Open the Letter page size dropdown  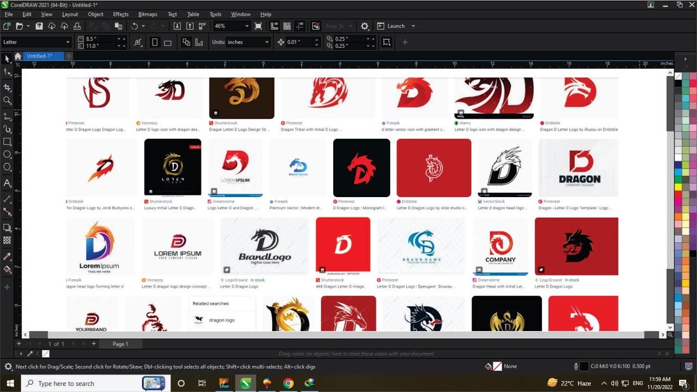pos(68,42)
